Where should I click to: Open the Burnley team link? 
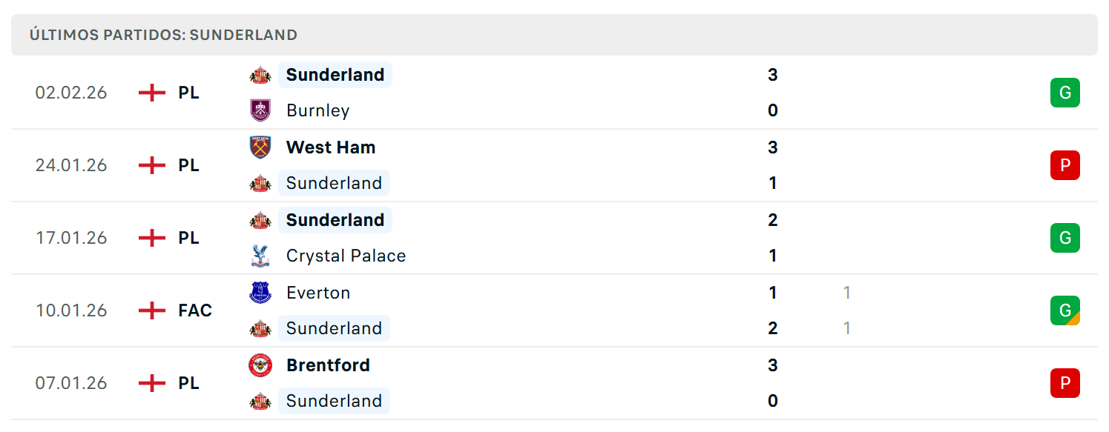tap(317, 110)
